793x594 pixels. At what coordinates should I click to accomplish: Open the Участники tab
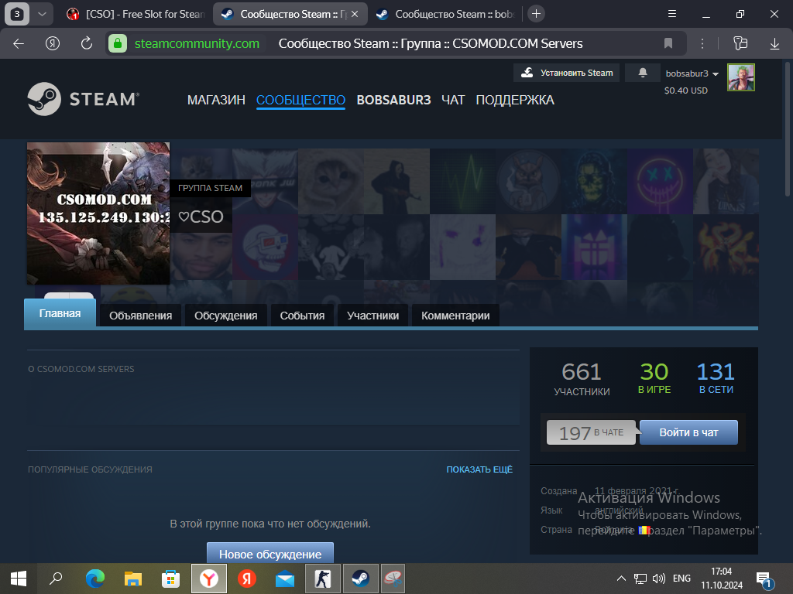point(372,316)
